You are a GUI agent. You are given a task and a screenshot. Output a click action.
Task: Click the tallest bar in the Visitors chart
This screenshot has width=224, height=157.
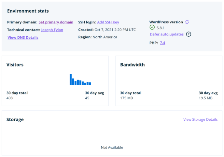[x=71, y=79]
